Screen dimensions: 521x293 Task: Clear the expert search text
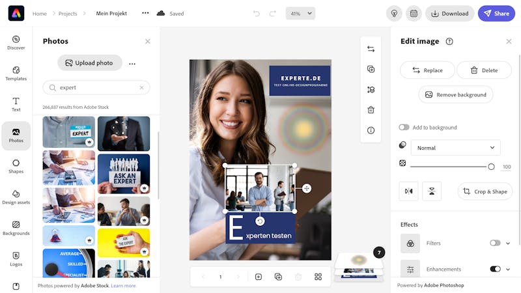pyautogui.click(x=141, y=87)
